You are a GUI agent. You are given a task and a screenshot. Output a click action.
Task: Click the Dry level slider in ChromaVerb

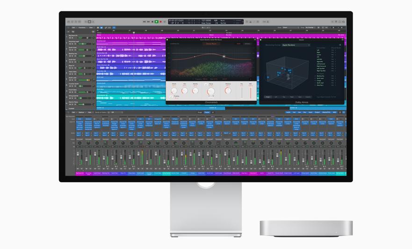(x=242, y=92)
